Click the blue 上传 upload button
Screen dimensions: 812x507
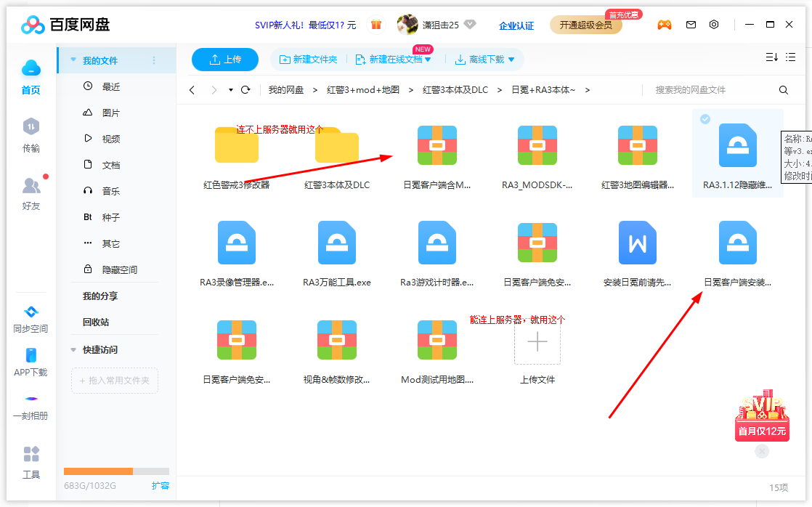tap(224, 60)
